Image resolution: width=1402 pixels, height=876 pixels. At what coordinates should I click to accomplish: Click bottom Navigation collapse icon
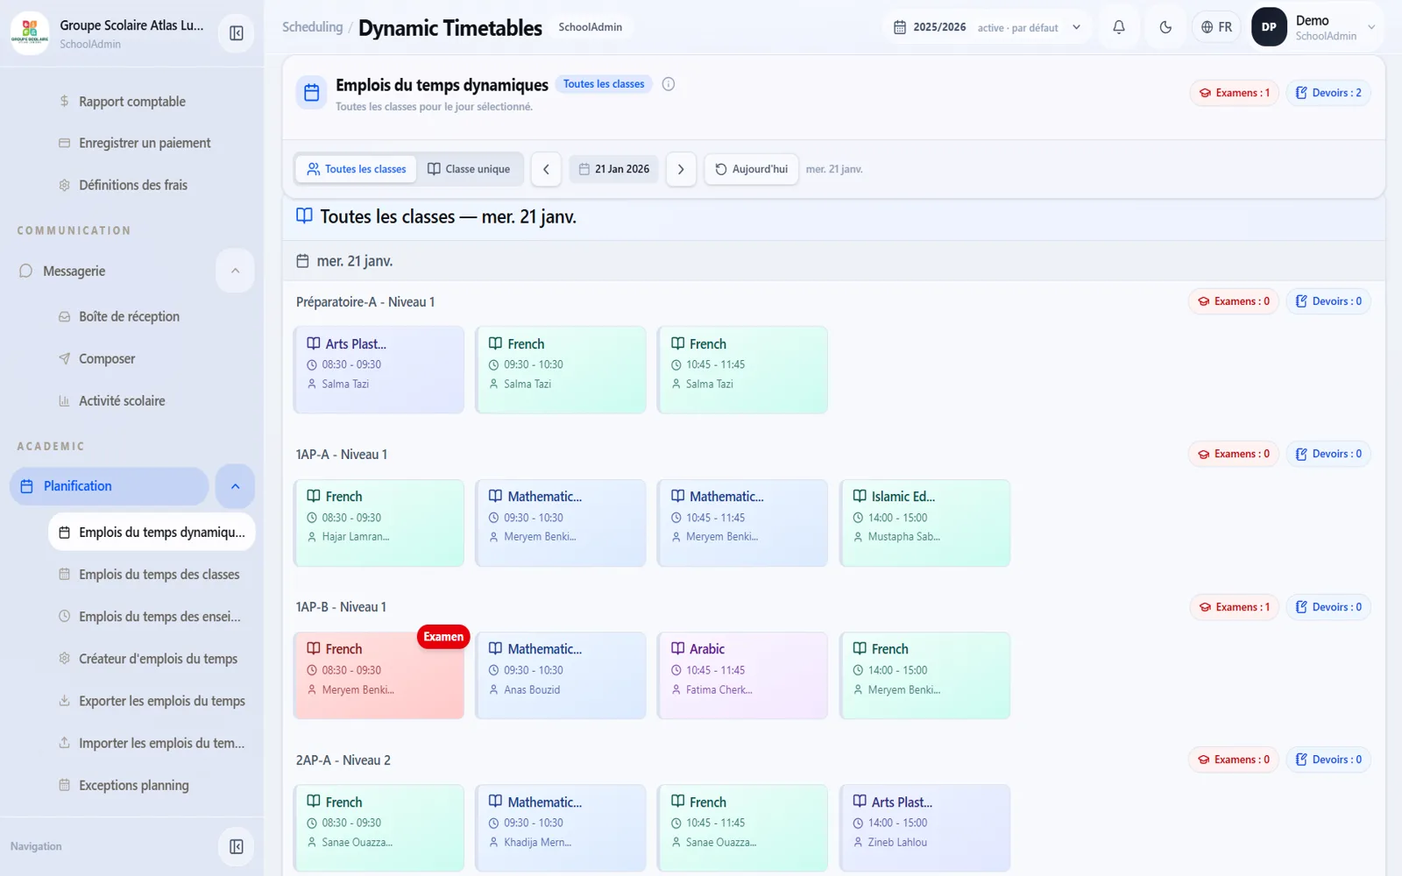[236, 846]
